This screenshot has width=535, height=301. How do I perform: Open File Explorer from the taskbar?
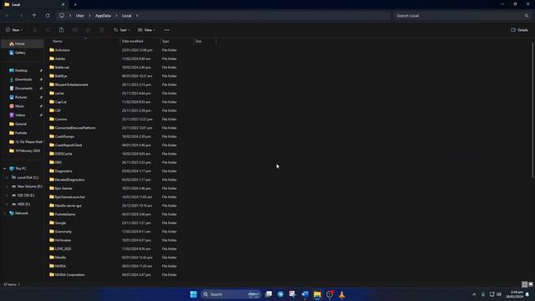(x=318, y=294)
